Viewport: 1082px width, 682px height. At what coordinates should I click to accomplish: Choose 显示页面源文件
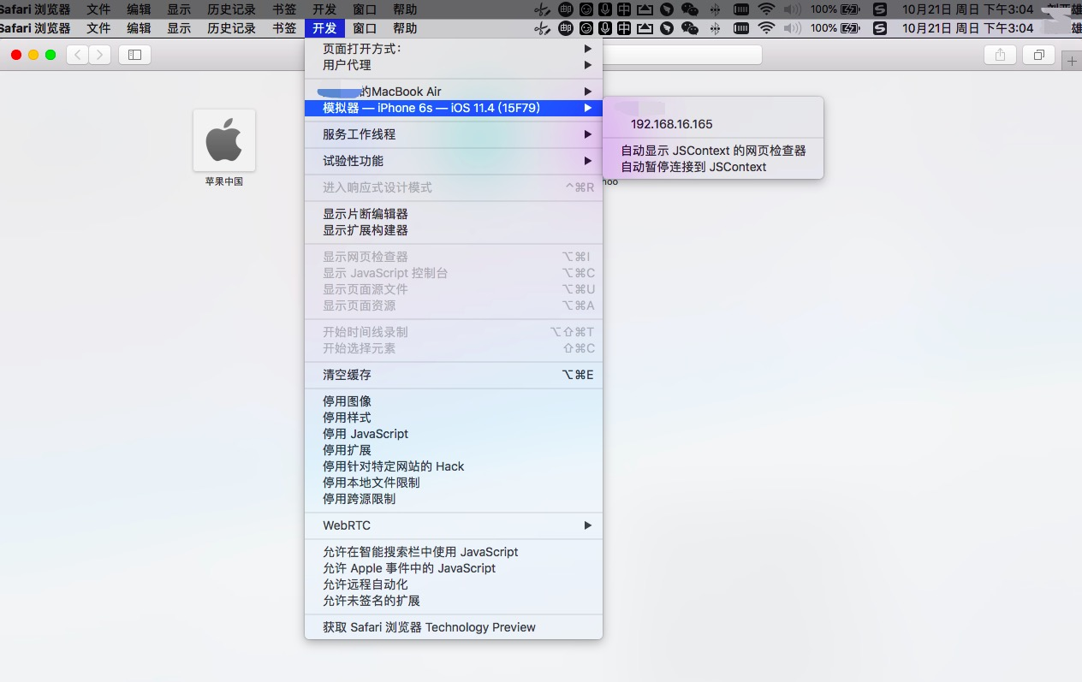click(x=454, y=289)
